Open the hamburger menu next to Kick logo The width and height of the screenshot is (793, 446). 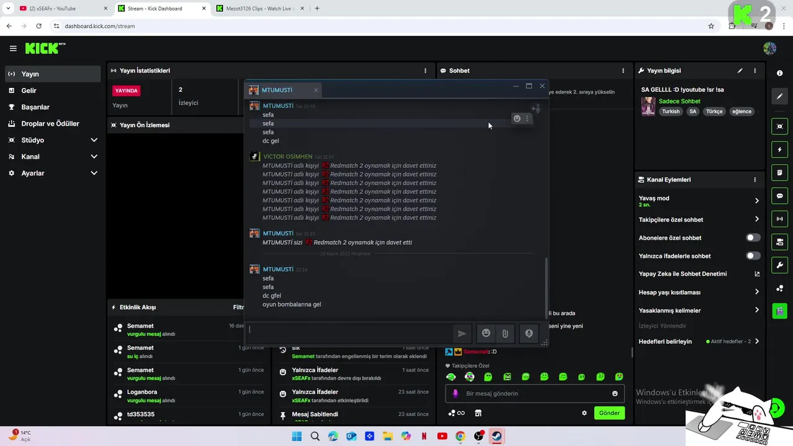point(13,48)
